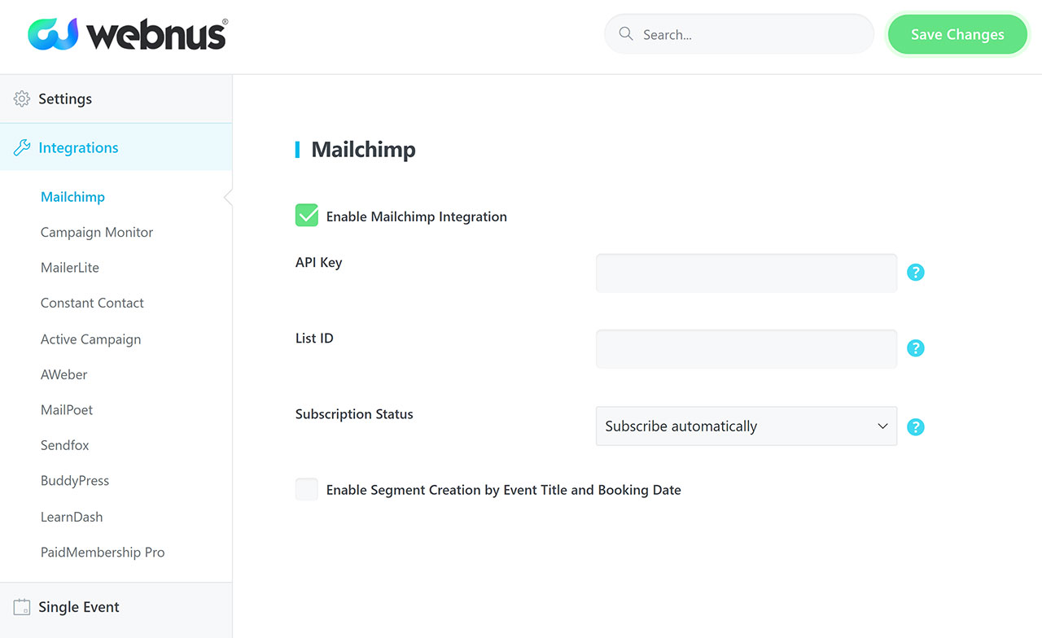Image resolution: width=1042 pixels, height=638 pixels.
Task: Open PaidMembership Pro integration
Action: pos(103,553)
